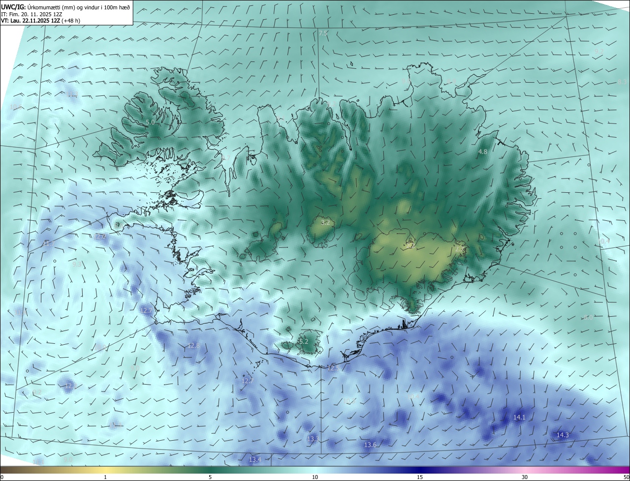Click the 9.3 value west of Iceland
This screenshot has width=630, height=481.
pyautogui.click(x=77, y=265)
